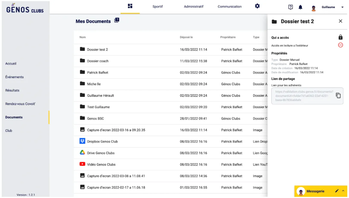349x198 pixels.
Task: Go to Événements in the sidebar
Action: (14, 77)
